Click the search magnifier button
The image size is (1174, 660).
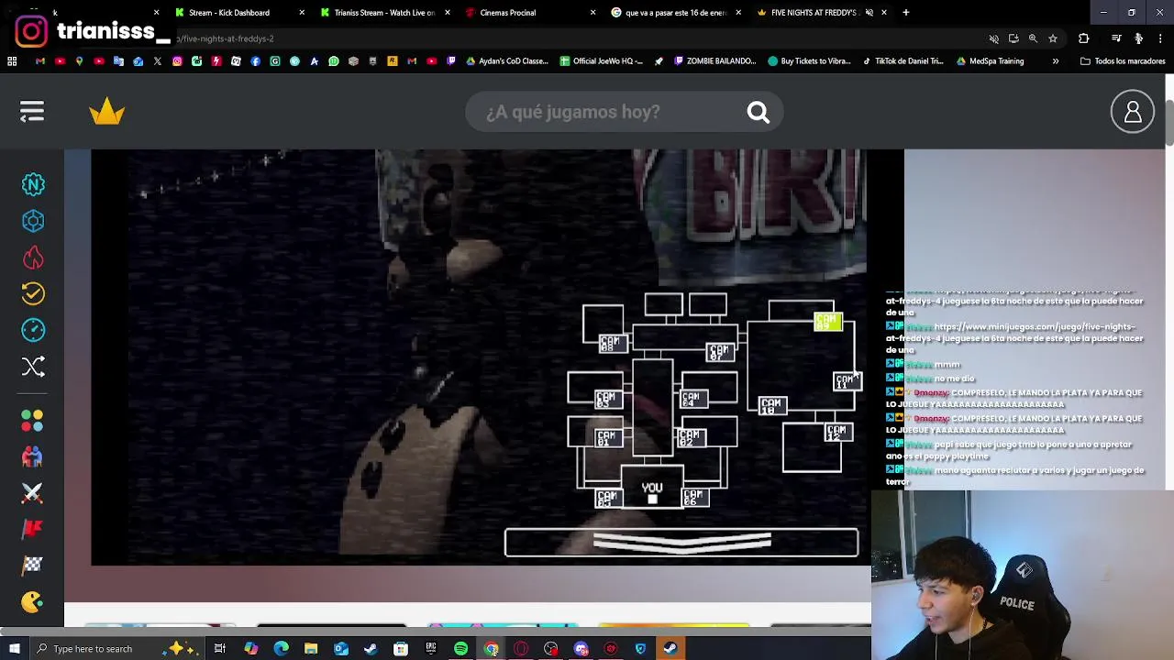pyautogui.click(x=758, y=112)
